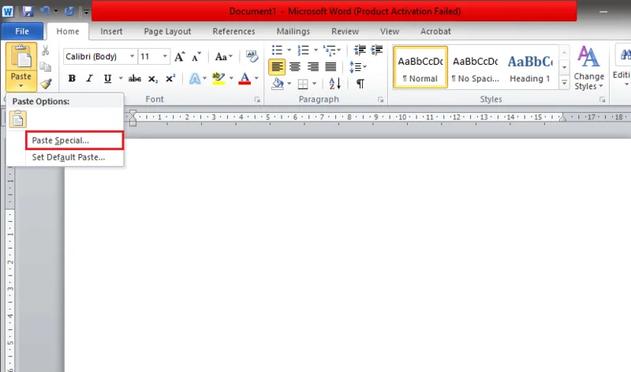The width and height of the screenshot is (631, 372).
Task: Apply the Heading 1 style
Action: [x=530, y=67]
